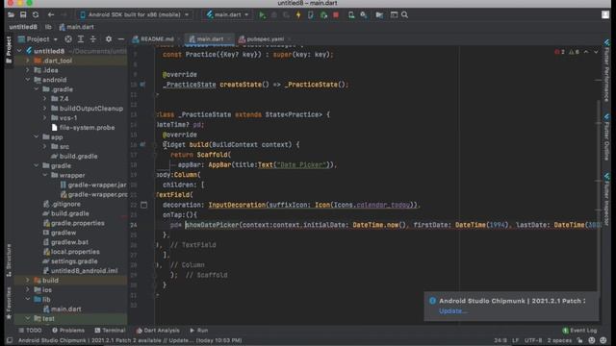Open the Run tool window
The height and width of the screenshot is (346, 616).
(199, 331)
